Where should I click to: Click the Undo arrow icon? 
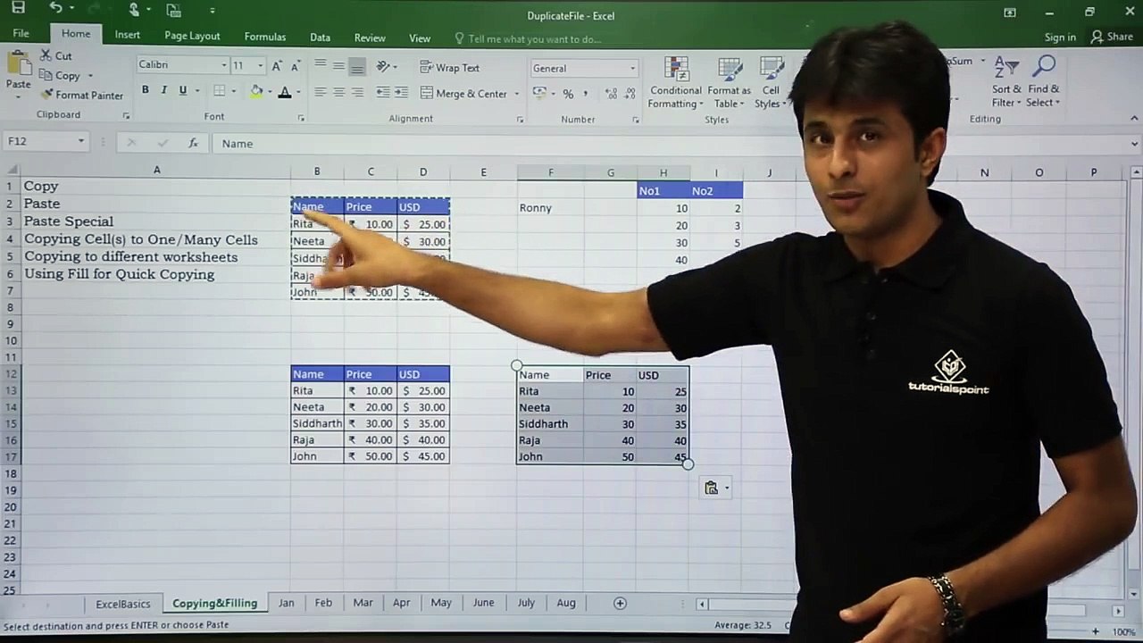tap(56, 9)
